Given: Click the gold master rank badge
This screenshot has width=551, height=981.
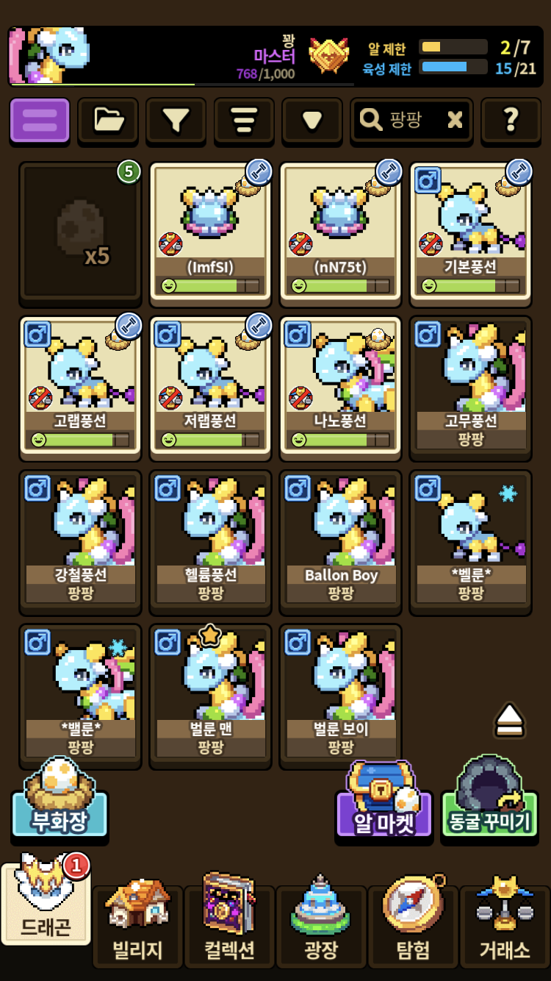Looking at the screenshot, I should (329, 55).
